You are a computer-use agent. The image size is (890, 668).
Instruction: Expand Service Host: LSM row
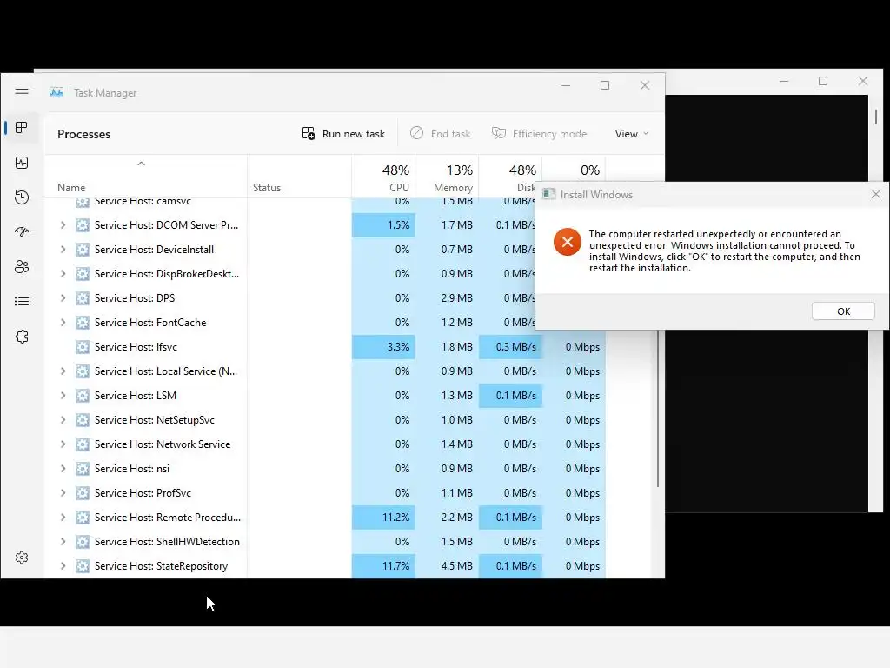pos(63,396)
